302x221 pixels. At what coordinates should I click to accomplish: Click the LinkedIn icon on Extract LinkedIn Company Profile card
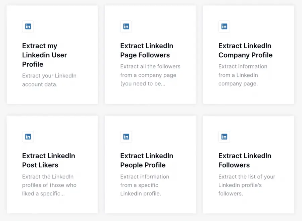click(x=224, y=26)
